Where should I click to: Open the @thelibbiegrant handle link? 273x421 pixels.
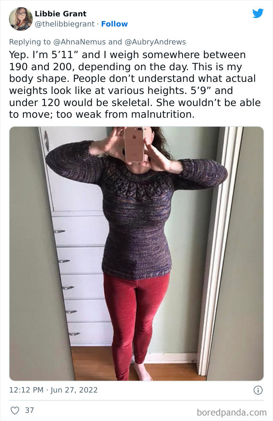click(x=65, y=24)
